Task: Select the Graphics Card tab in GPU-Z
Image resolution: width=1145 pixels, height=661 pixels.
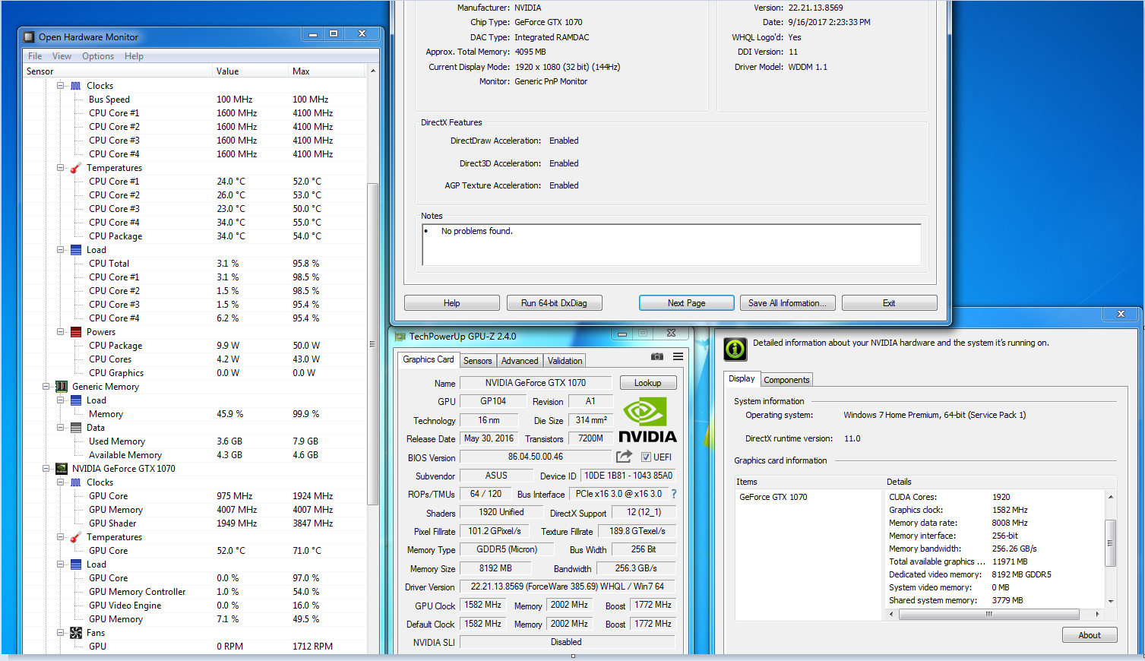Action: click(x=429, y=359)
